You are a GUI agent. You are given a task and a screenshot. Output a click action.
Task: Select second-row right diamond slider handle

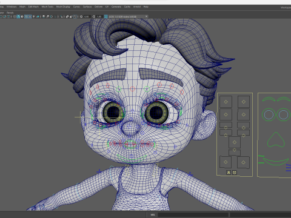244,114
